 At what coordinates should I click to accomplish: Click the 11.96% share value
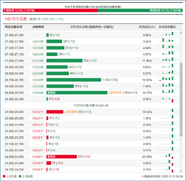click(147, 61)
